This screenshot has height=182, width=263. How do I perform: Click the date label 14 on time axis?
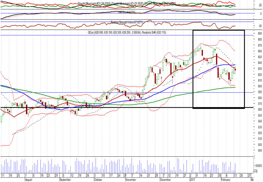point(141,175)
